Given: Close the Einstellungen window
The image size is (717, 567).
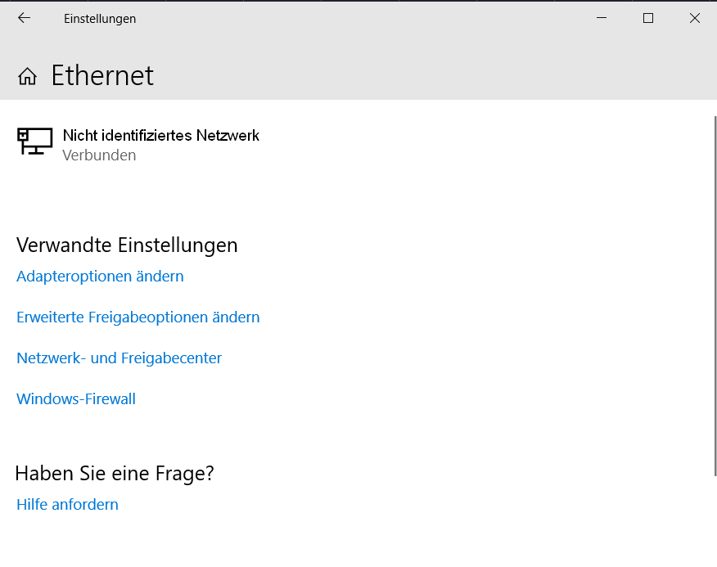Looking at the screenshot, I should (694, 18).
